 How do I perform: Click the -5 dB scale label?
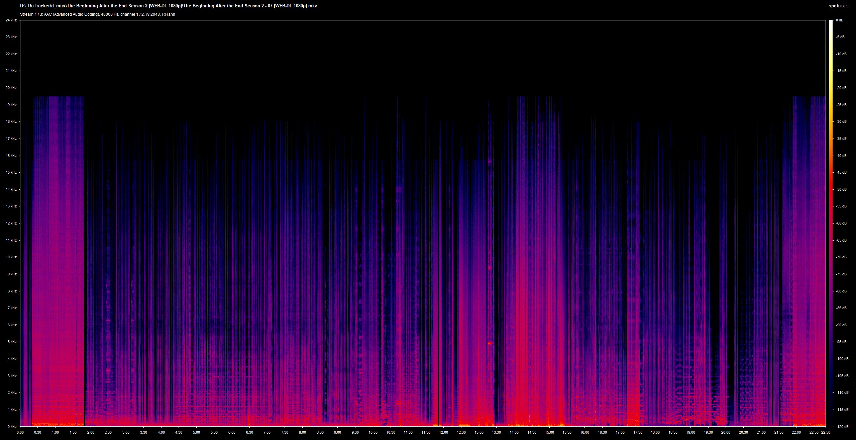click(840, 37)
